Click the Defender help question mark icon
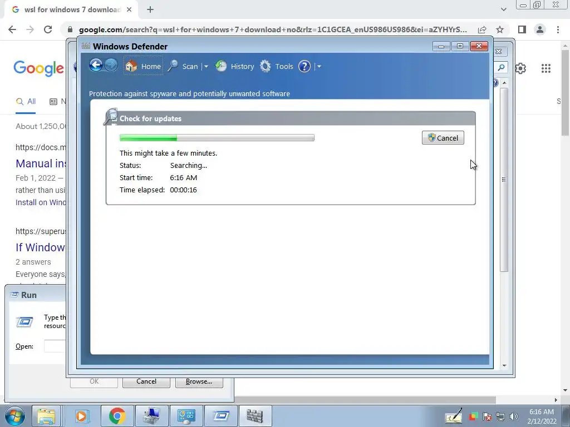 [304, 66]
